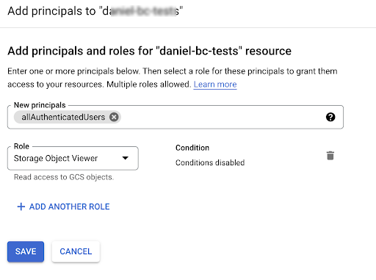
Task: Click the Multiple roles allowed description text
Action: tap(149, 85)
